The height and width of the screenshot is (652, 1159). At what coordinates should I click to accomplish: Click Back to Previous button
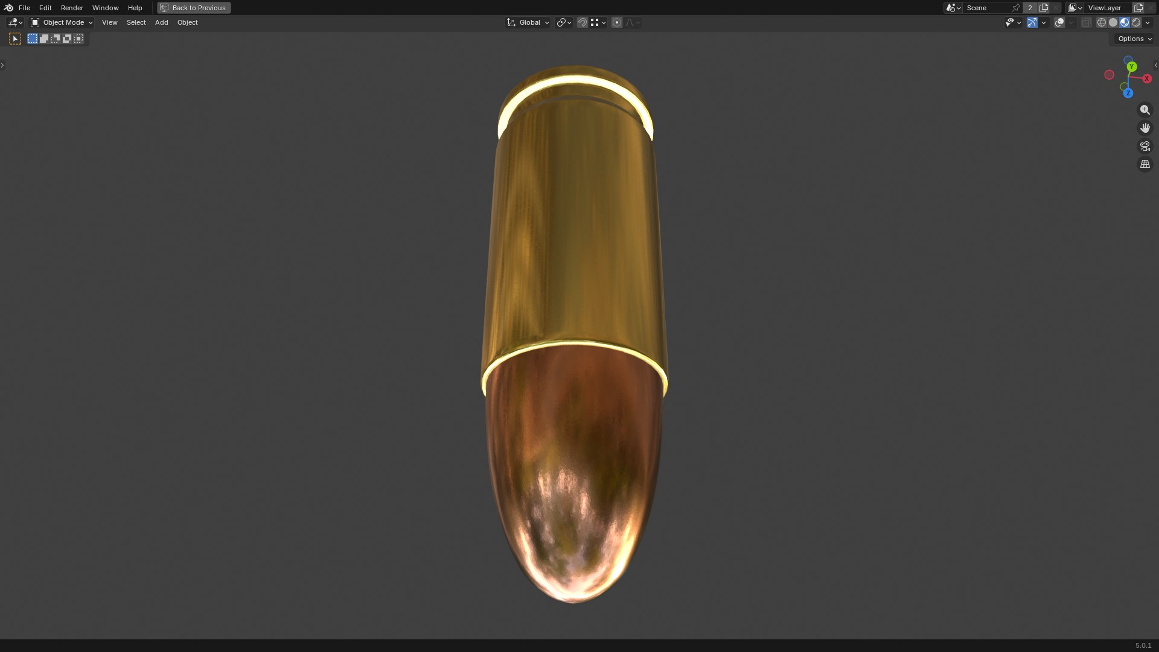[194, 8]
